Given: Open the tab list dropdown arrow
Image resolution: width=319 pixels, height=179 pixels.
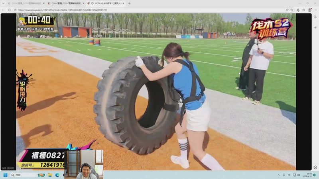Looking at the screenshot, I should (x=3, y=3).
